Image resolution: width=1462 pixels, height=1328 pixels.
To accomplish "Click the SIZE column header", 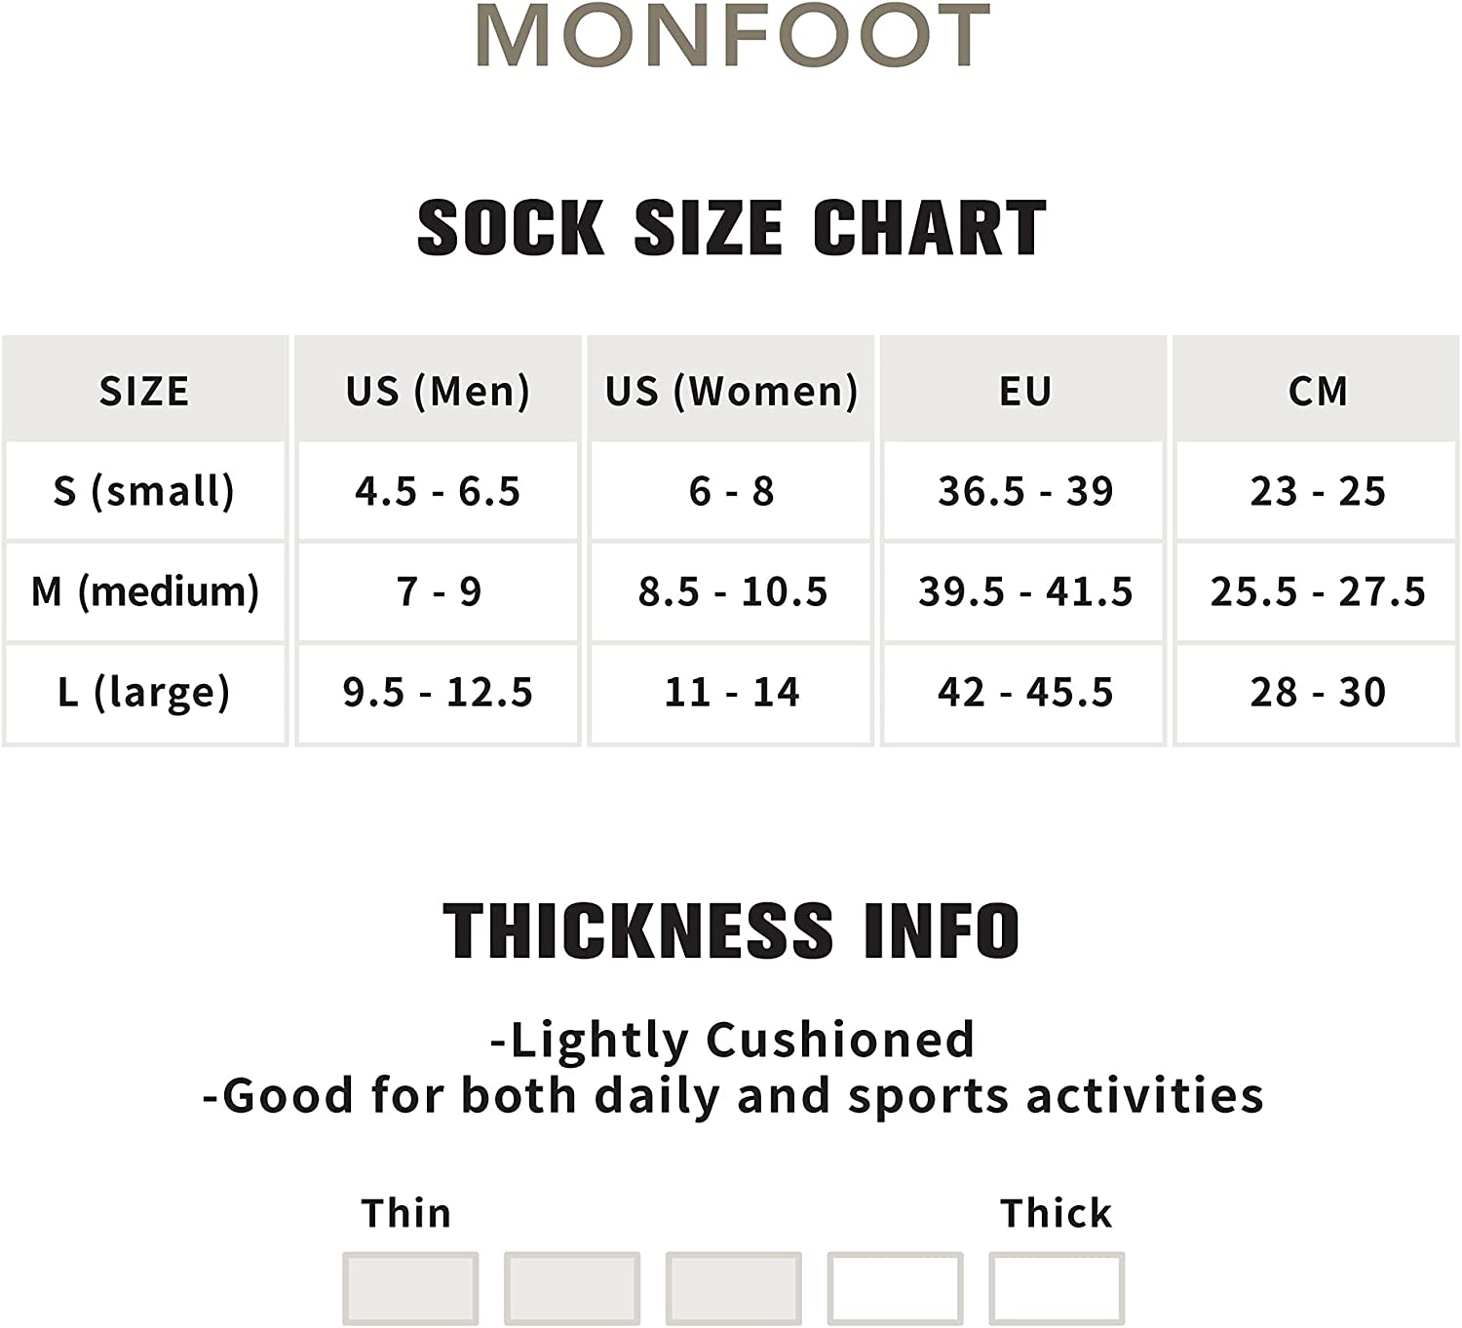I will [x=144, y=391].
